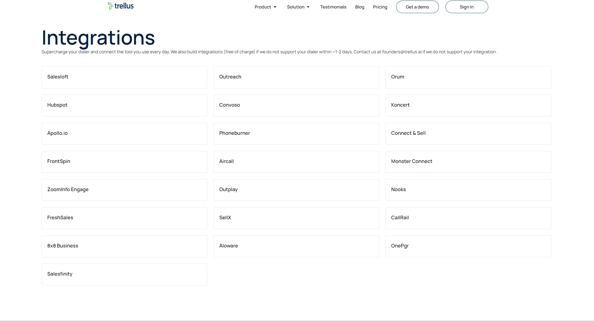Open the Salesloft integration card
594x321 pixels.
click(x=124, y=77)
